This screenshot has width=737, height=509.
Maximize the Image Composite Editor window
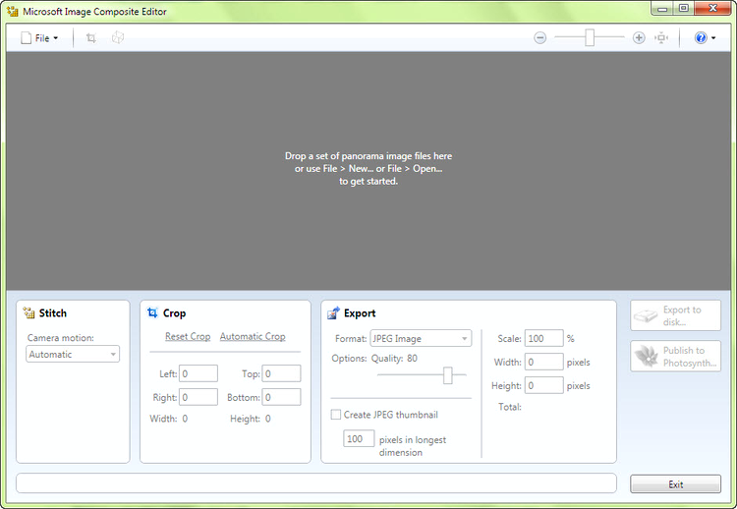pyautogui.click(x=684, y=8)
